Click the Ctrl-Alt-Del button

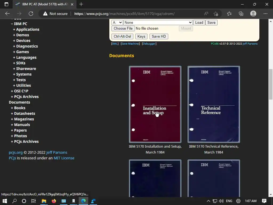click(122, 36)
